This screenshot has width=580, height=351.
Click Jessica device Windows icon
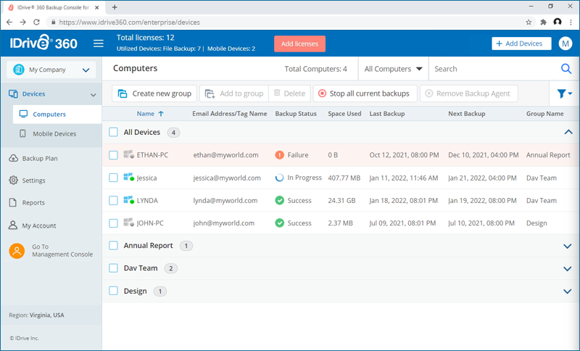pyautogui.click(x=129, y=178)
